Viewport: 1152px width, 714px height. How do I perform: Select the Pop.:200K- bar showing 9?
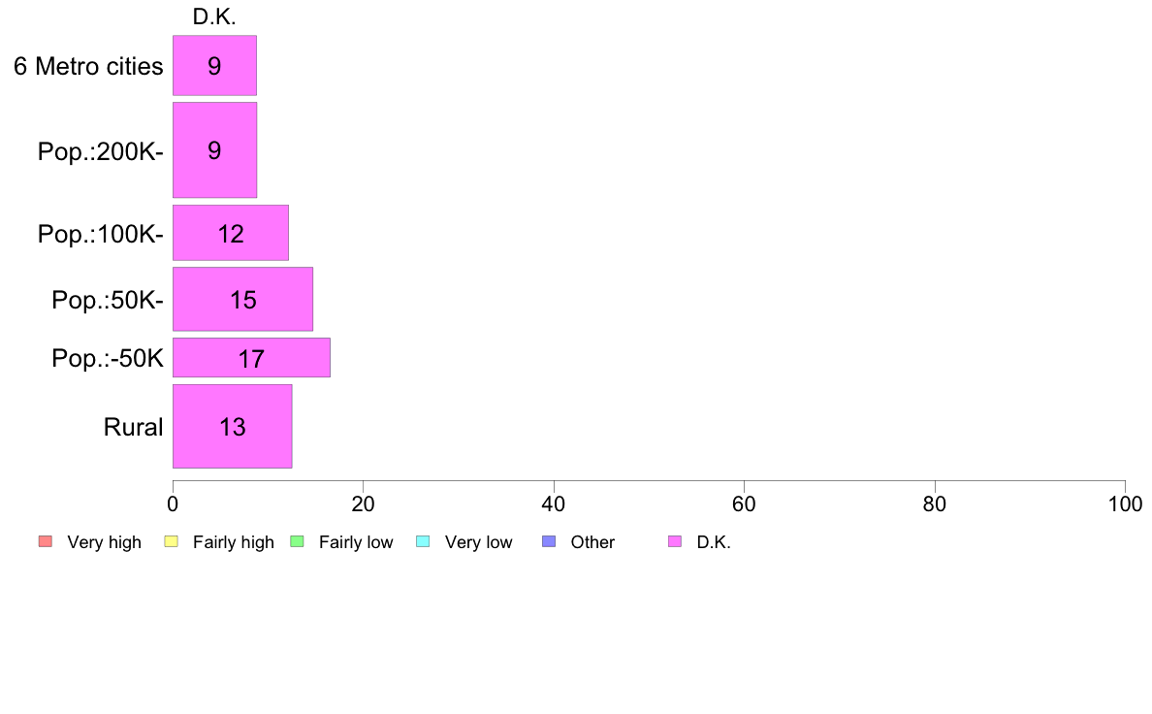tap(214, 150)
